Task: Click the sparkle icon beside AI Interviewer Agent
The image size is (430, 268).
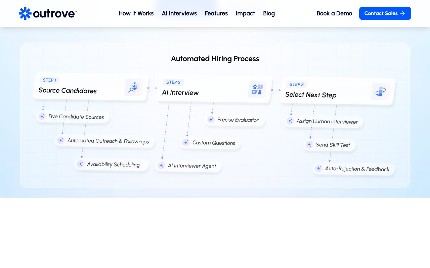Action: pyautogui.click(x=162, y=165)
